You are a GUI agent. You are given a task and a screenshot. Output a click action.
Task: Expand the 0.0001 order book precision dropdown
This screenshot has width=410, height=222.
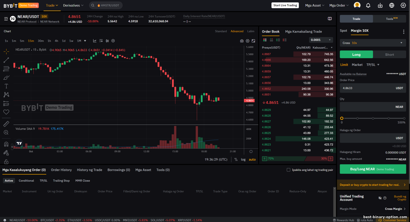pos(321,40)
